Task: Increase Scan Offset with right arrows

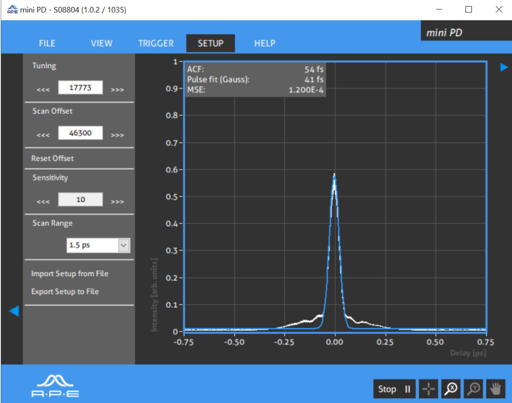Action: [117, 135]
